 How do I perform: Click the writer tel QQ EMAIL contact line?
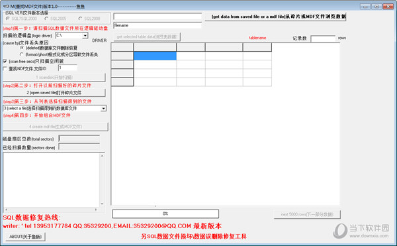point(112,225)
